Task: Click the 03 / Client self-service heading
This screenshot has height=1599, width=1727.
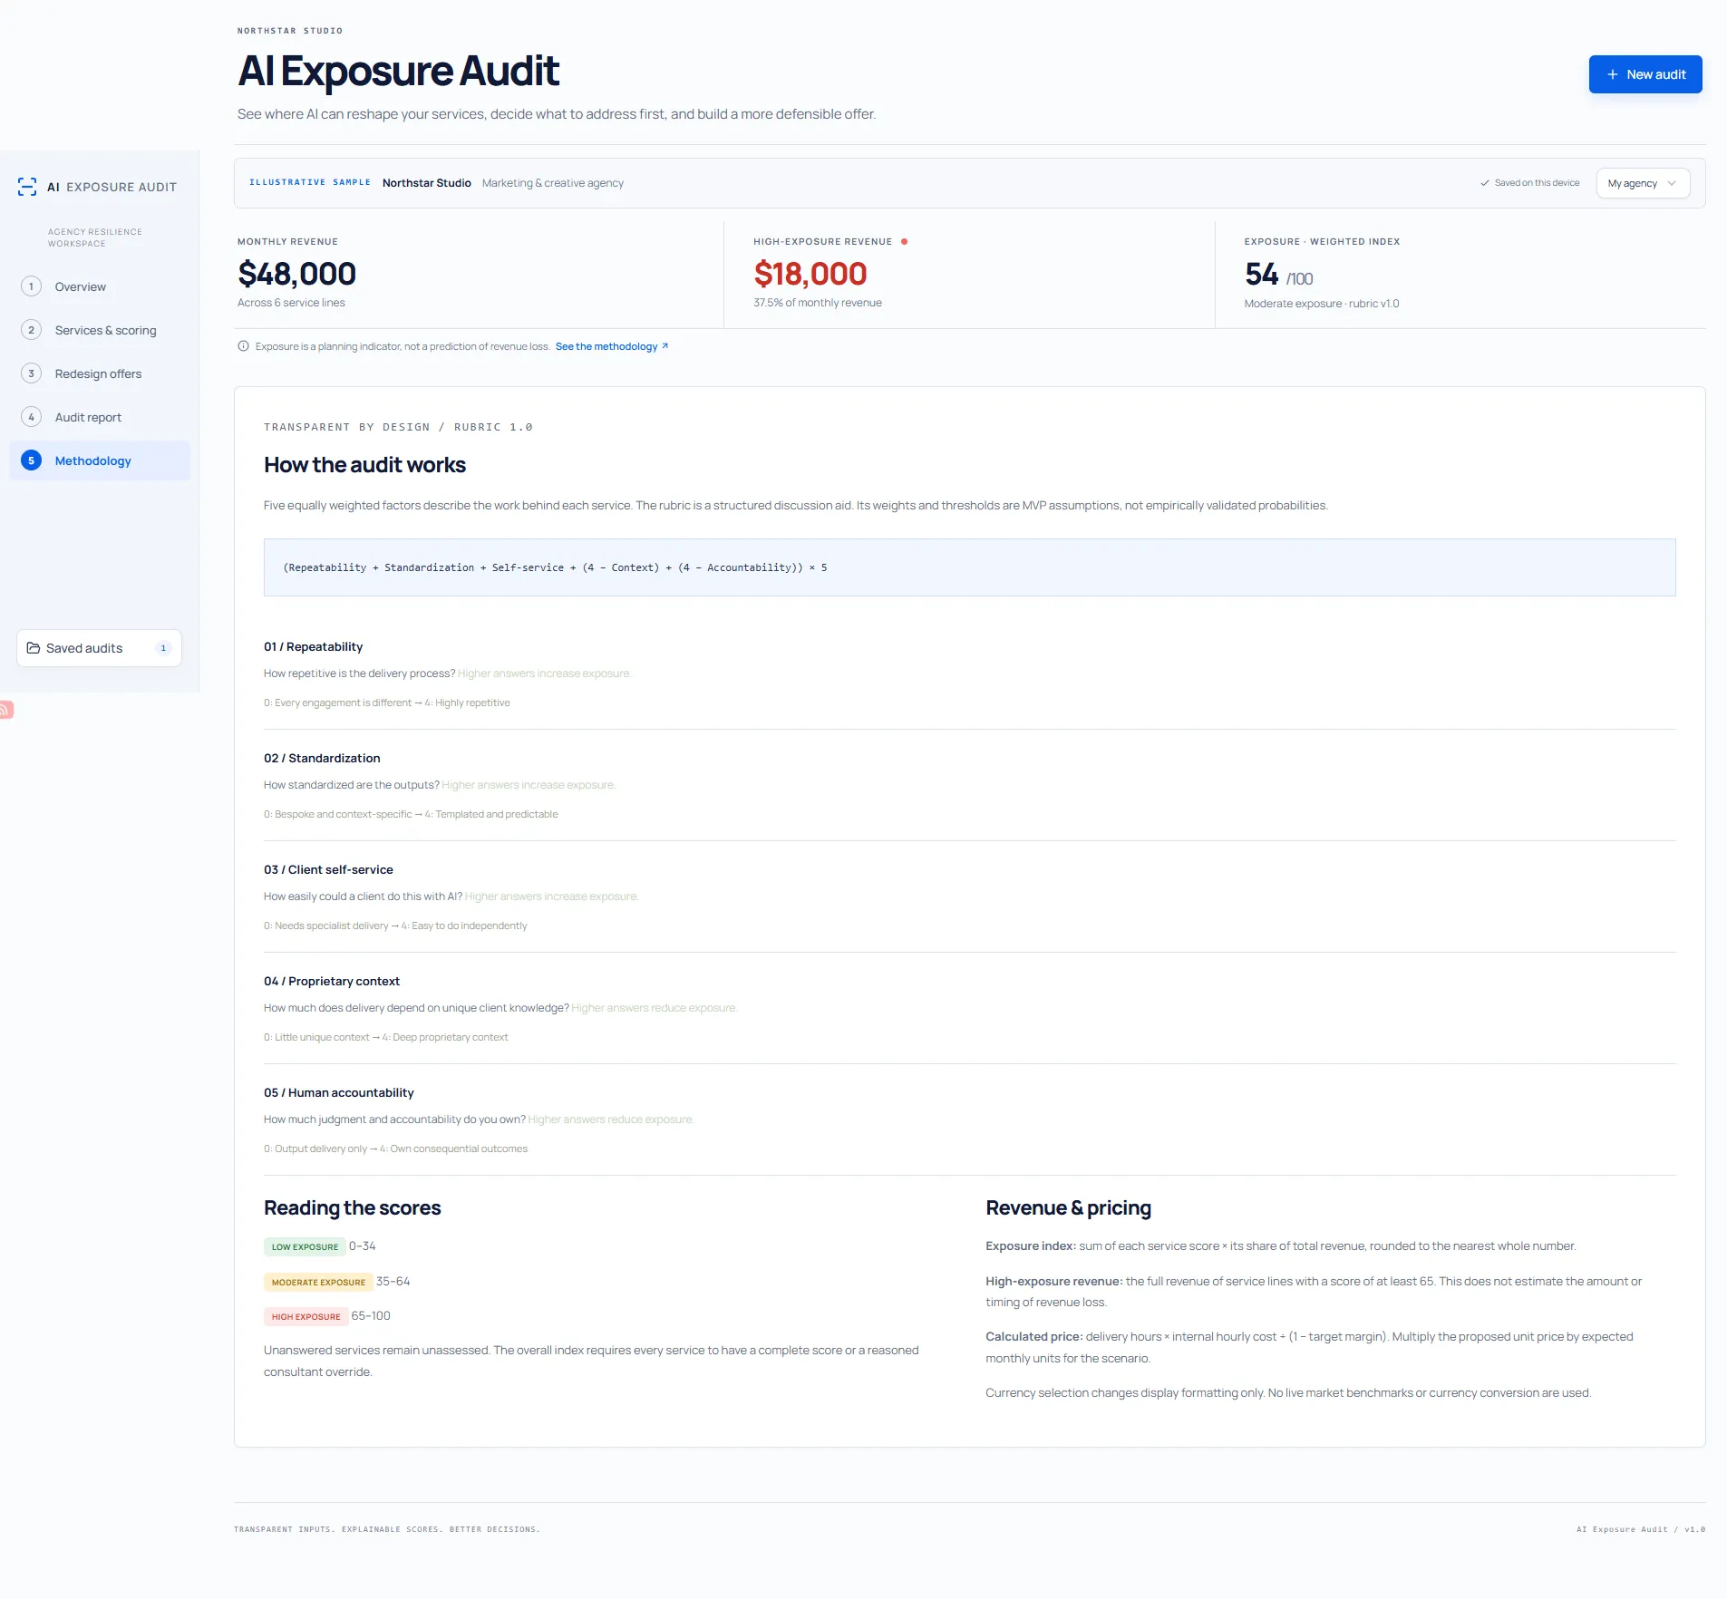Action: point(328,869)
